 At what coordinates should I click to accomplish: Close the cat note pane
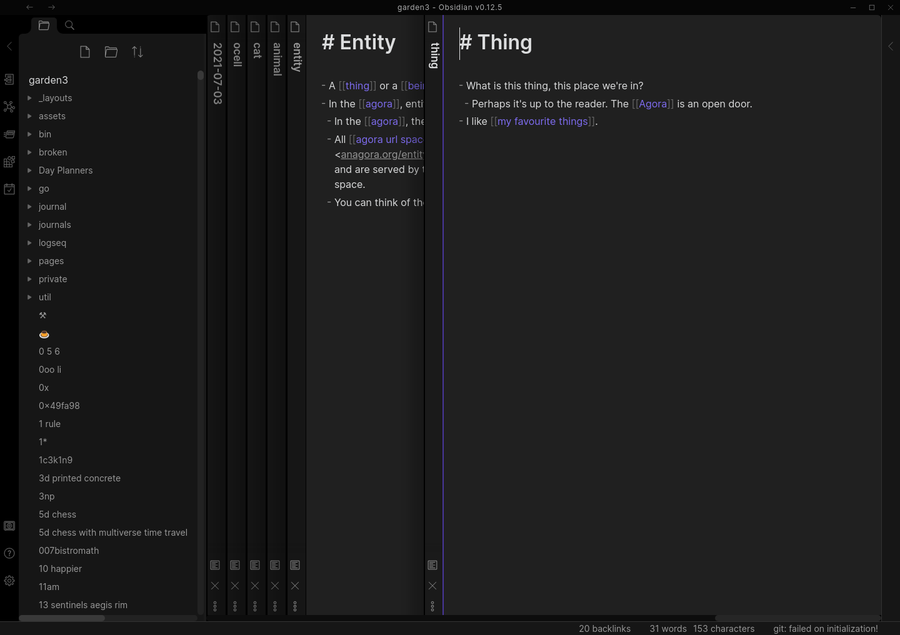[255, 586]
